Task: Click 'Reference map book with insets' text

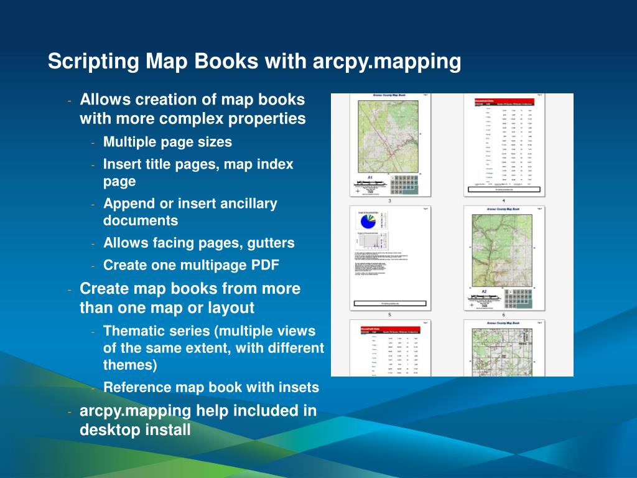Action: [x=211, y=387]
